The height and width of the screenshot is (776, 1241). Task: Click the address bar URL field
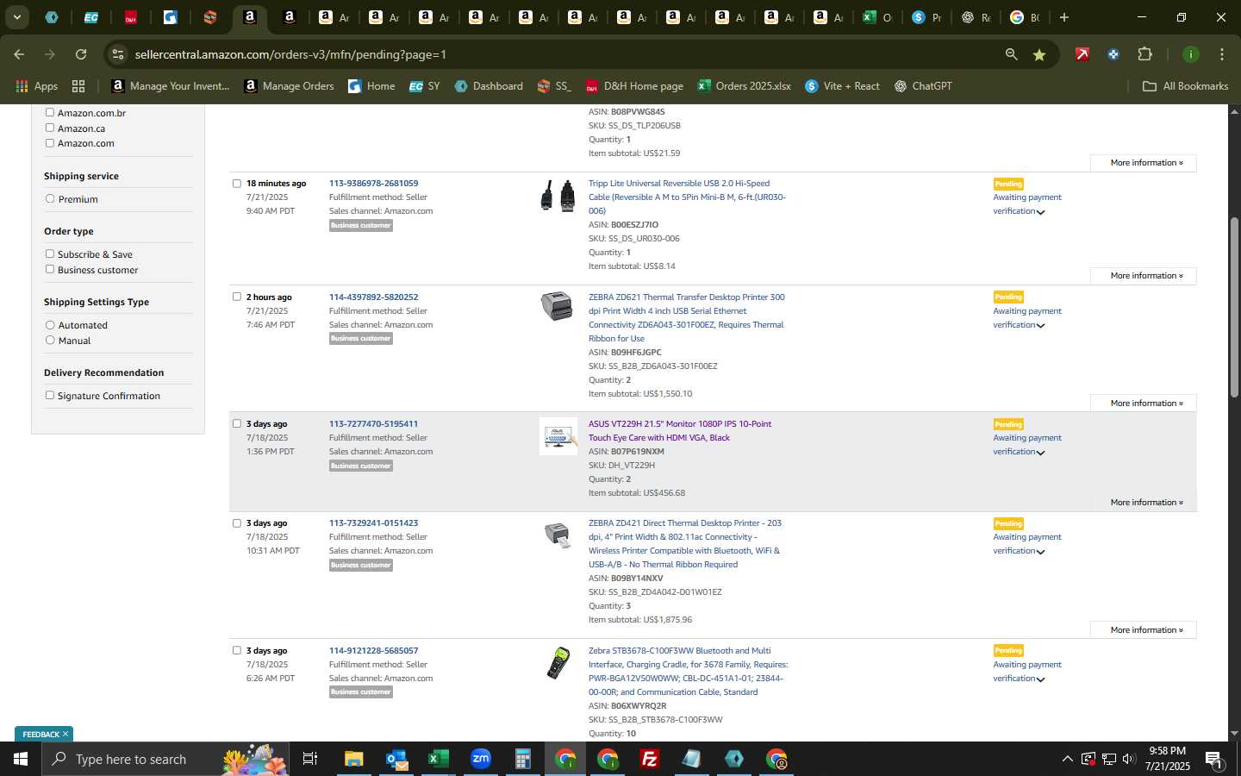point(552,54)
